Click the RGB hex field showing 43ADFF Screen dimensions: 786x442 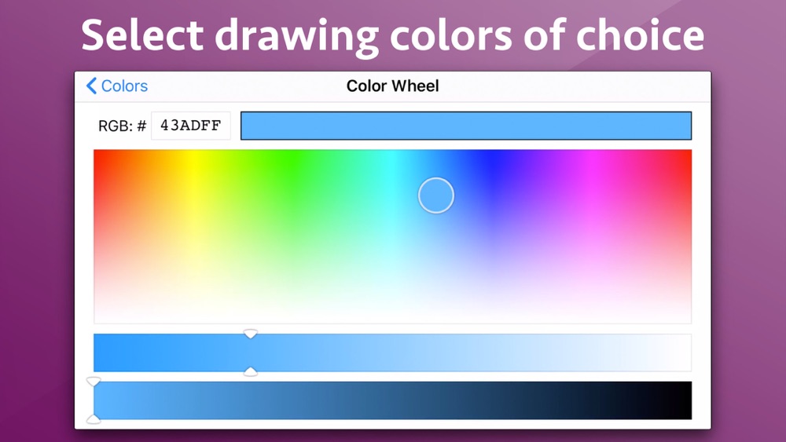[191, 126]
